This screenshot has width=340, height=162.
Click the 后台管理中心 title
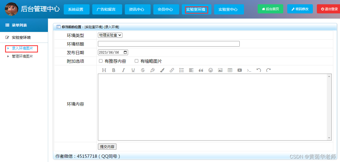(x=40, y=9)
